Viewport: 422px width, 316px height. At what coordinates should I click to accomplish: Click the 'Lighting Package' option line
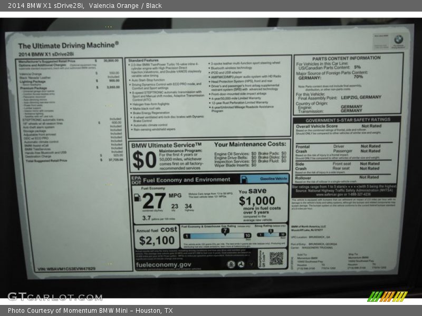point(70,81)
